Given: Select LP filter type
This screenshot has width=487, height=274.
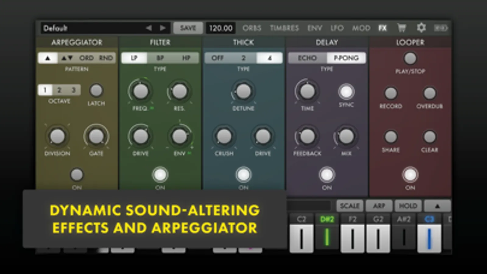Looking at the screenshot, I should point(134,58).
